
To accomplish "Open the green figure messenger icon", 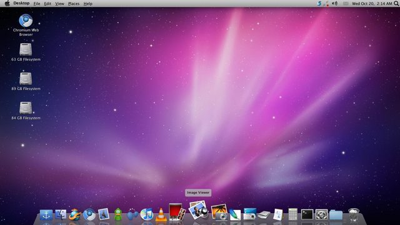I will tap(118, 214).
